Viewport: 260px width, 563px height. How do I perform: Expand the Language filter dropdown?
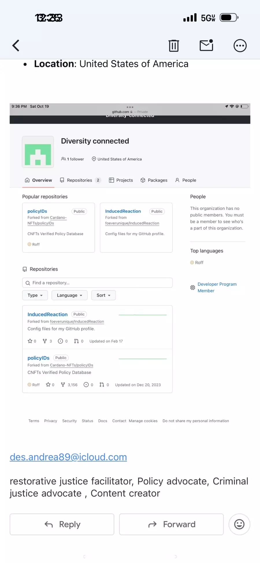point(69,295)
